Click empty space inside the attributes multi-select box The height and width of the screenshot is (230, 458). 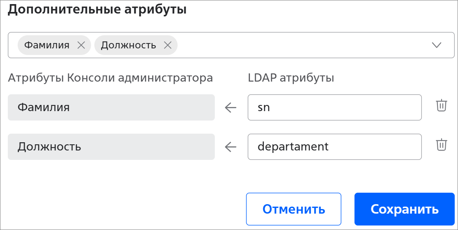(x=300, y=45)
